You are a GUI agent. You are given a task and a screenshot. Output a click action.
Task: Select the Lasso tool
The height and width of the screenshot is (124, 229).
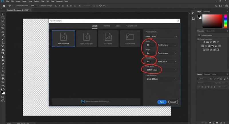click(x=3, y=21)
